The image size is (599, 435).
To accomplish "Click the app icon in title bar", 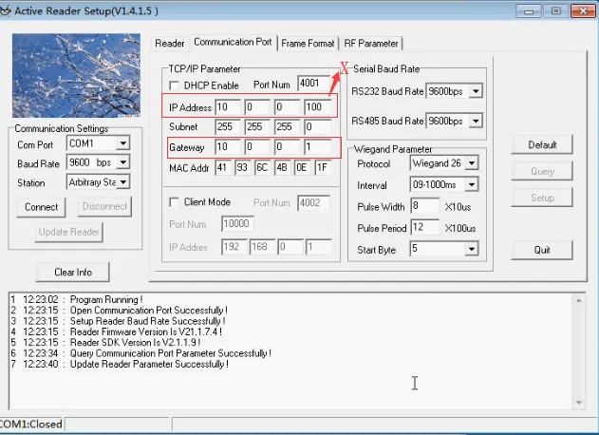I will 6,10.
